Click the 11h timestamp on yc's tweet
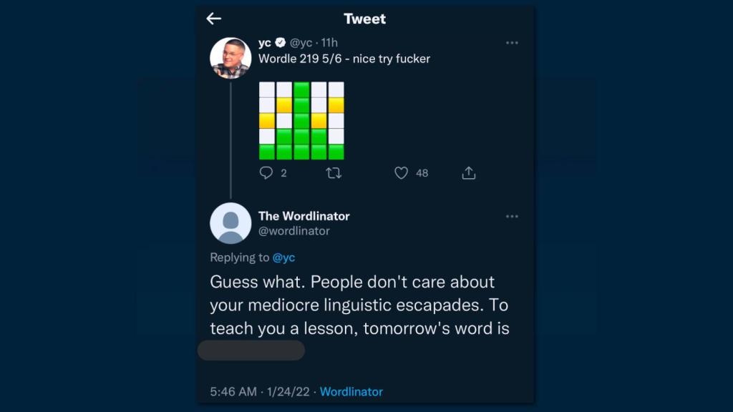Screen dimensions: 733x412 [x=330, y=43]
